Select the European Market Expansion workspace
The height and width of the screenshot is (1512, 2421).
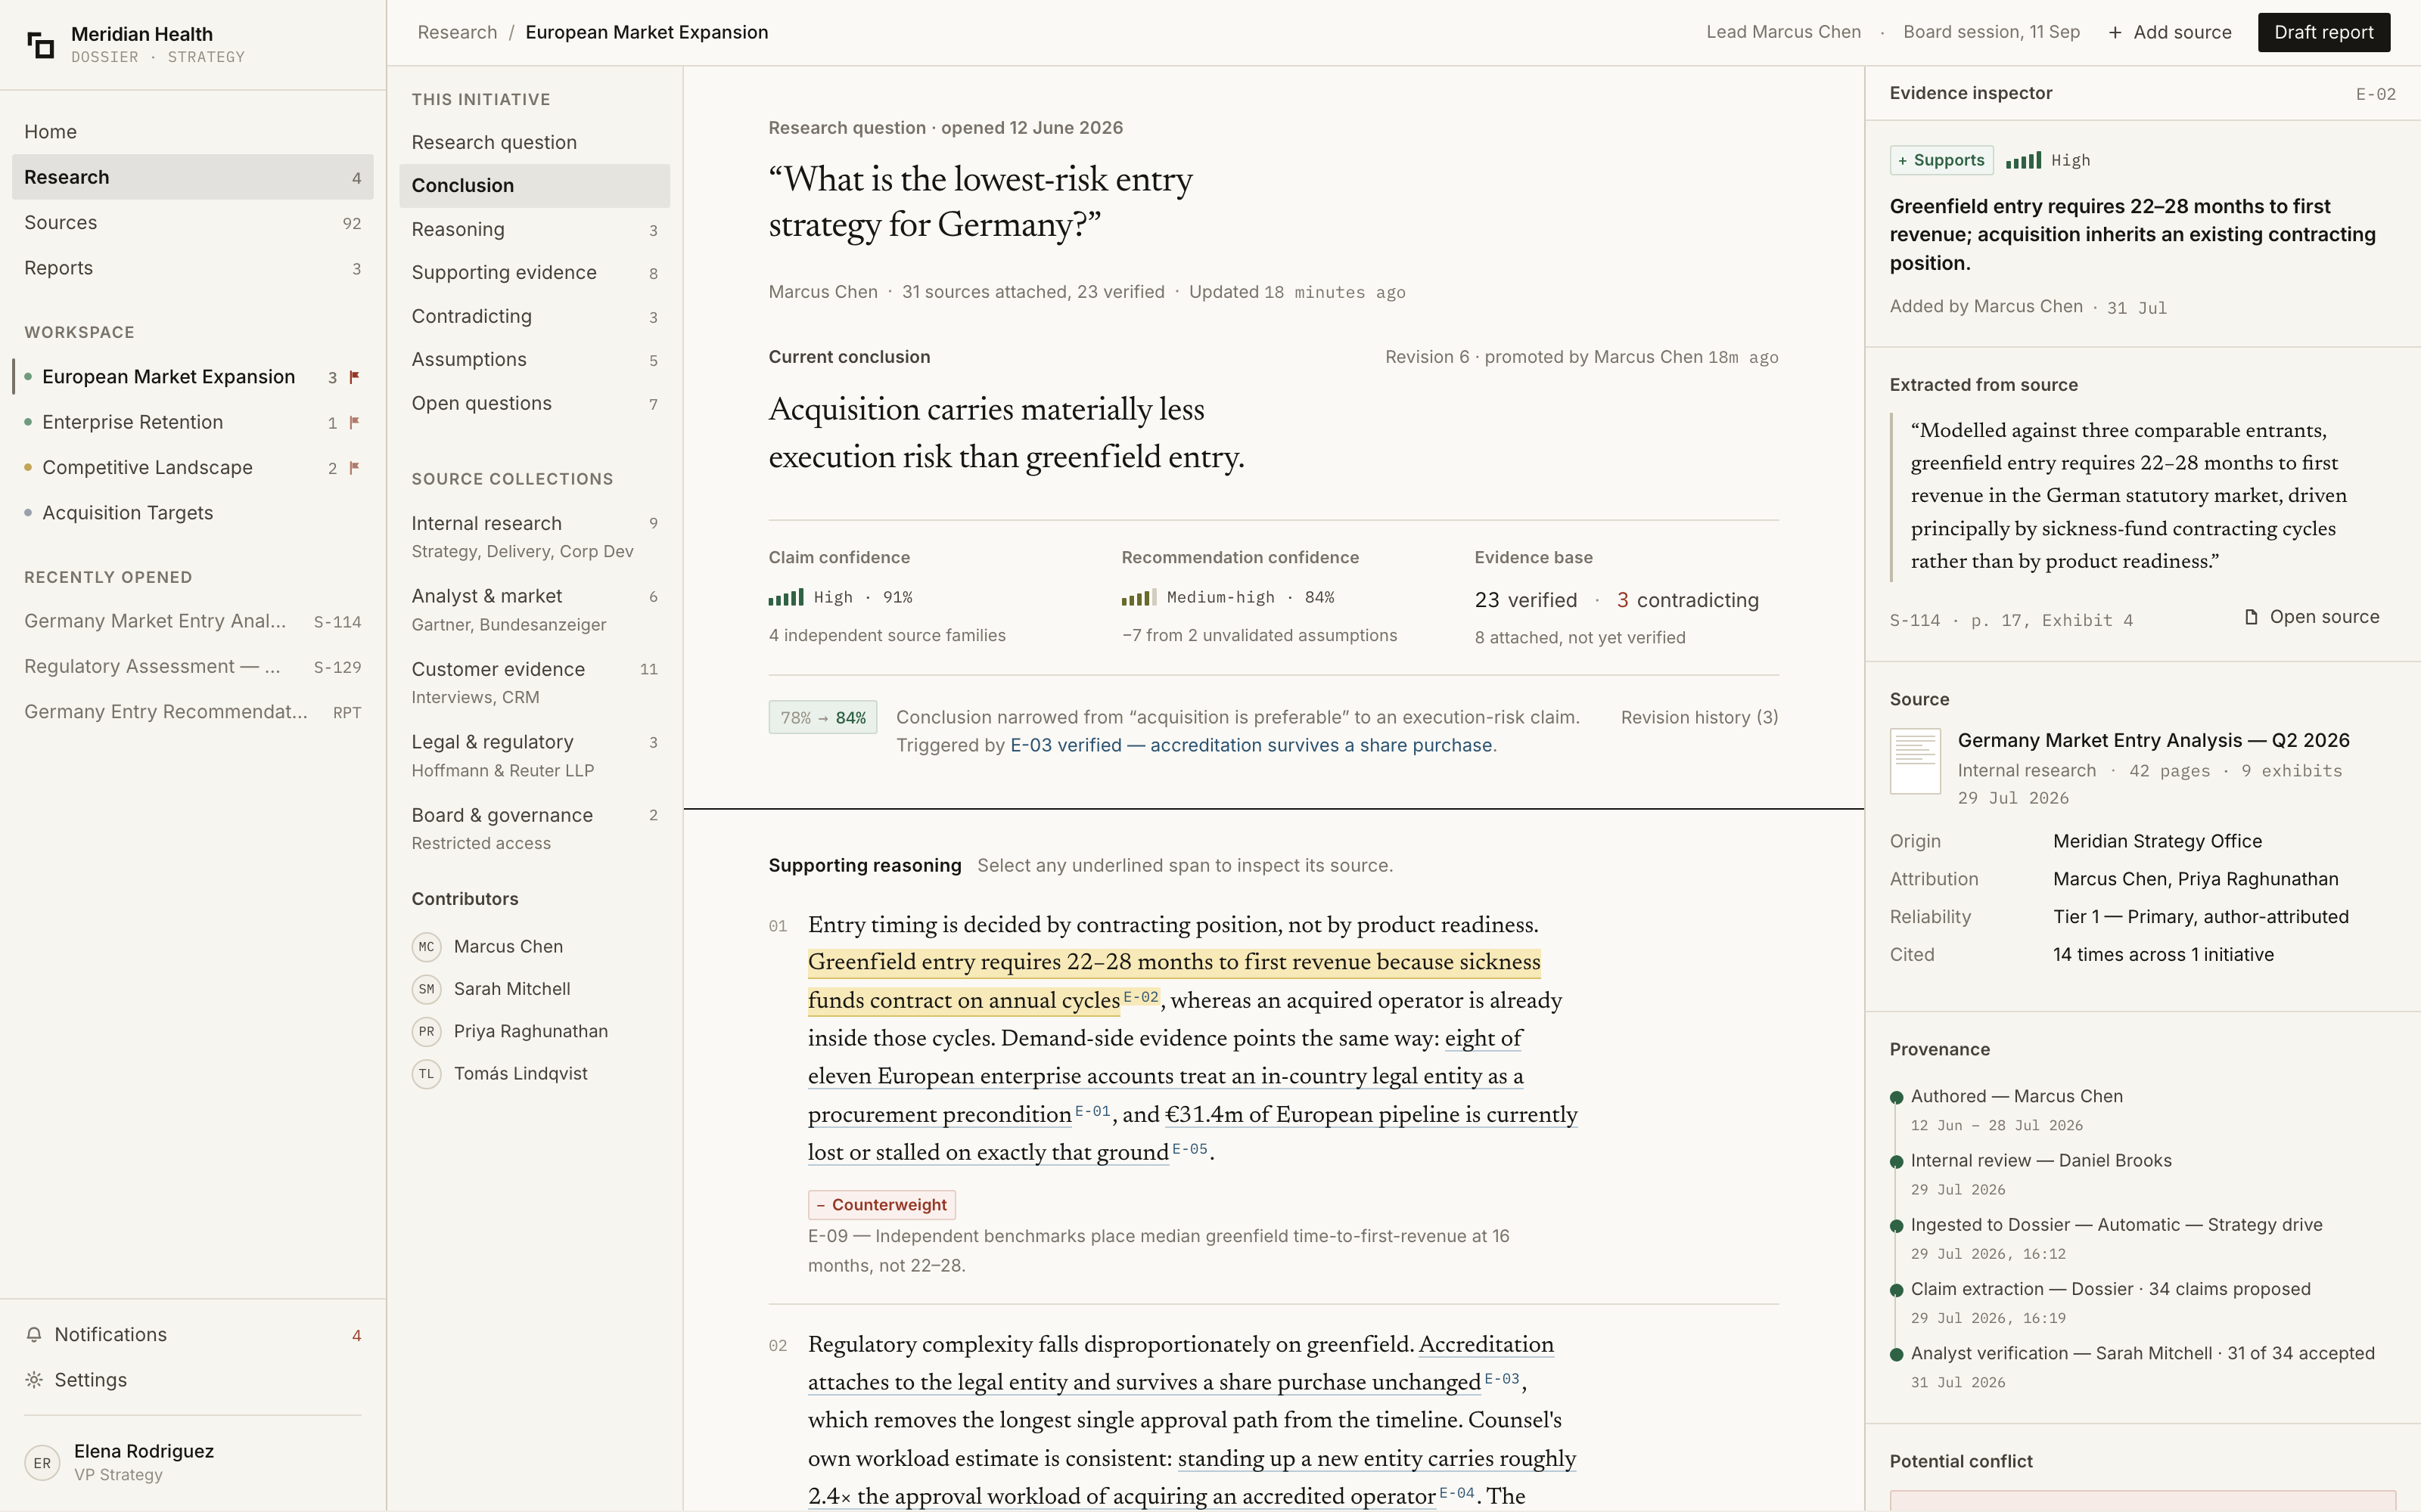tap(192, 377)
